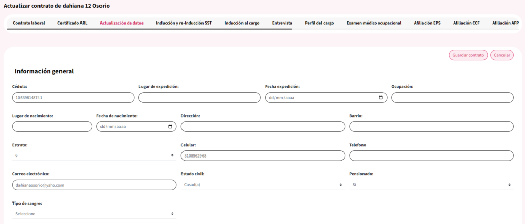525x224 pixels.
Task: Click Lugar de nacimiento input field
Action: coord(52,126)
